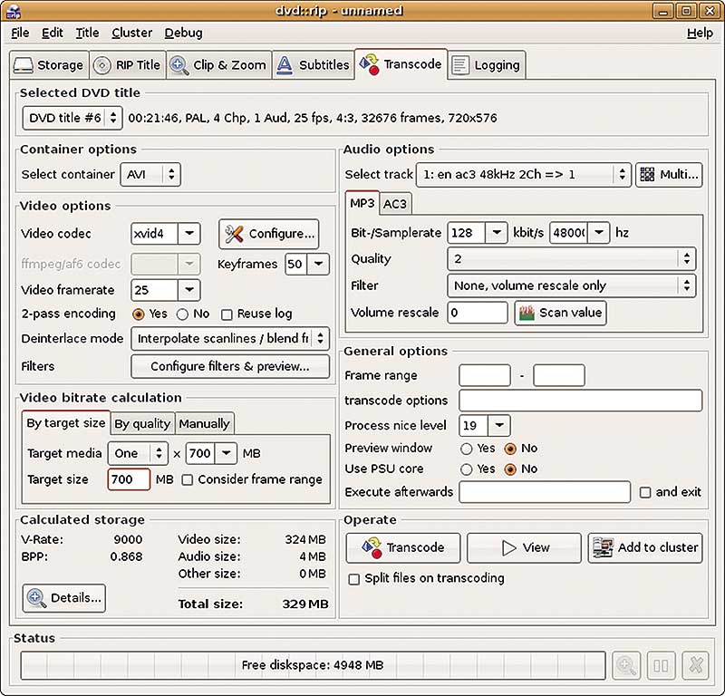Open the File menu
Viewport: 725px width, 696px height.
(20, 33)
